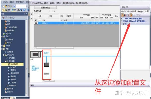This screenshot has width=151, height=99.
Task: Click the Open project folder icon
Action: [6, 6]
